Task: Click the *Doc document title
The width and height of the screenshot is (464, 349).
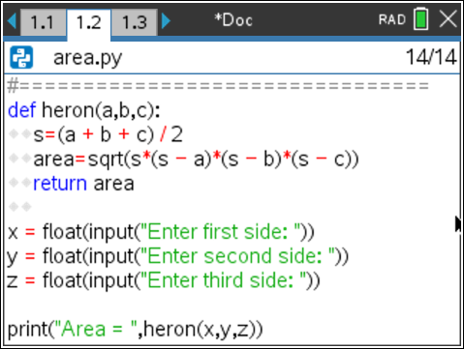Action: pyautogui.click(x=233, y=20)
